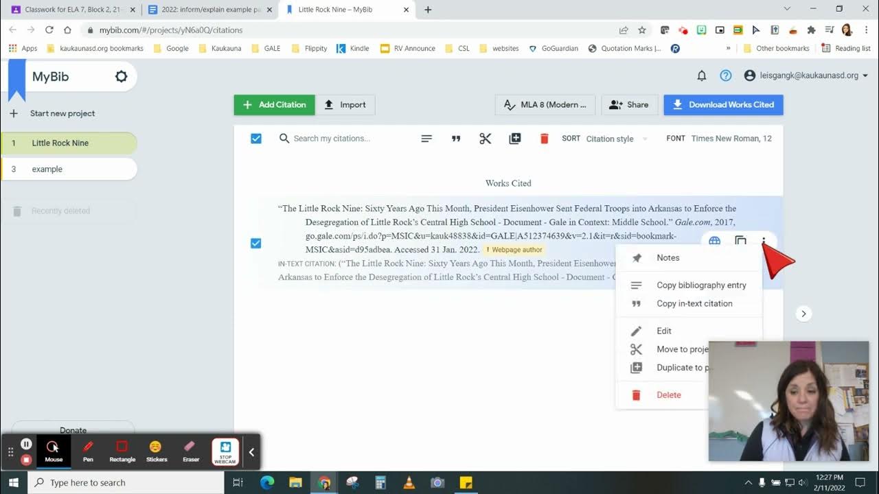Screen dimensions: 879x494
Task: Click the red trash delete icon in toolbar
Action: (x=545, y=139)
